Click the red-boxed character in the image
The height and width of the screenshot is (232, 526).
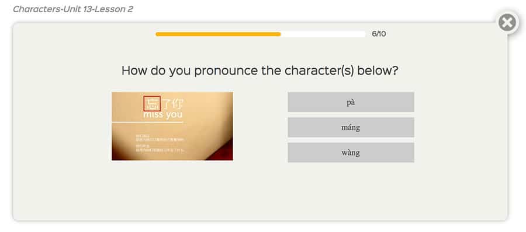pyautogui.click(x=152, y=103)
